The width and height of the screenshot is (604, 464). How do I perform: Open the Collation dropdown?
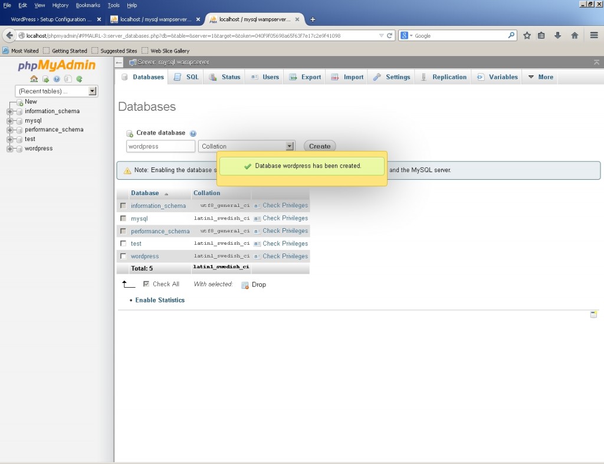tap(247, 146)
